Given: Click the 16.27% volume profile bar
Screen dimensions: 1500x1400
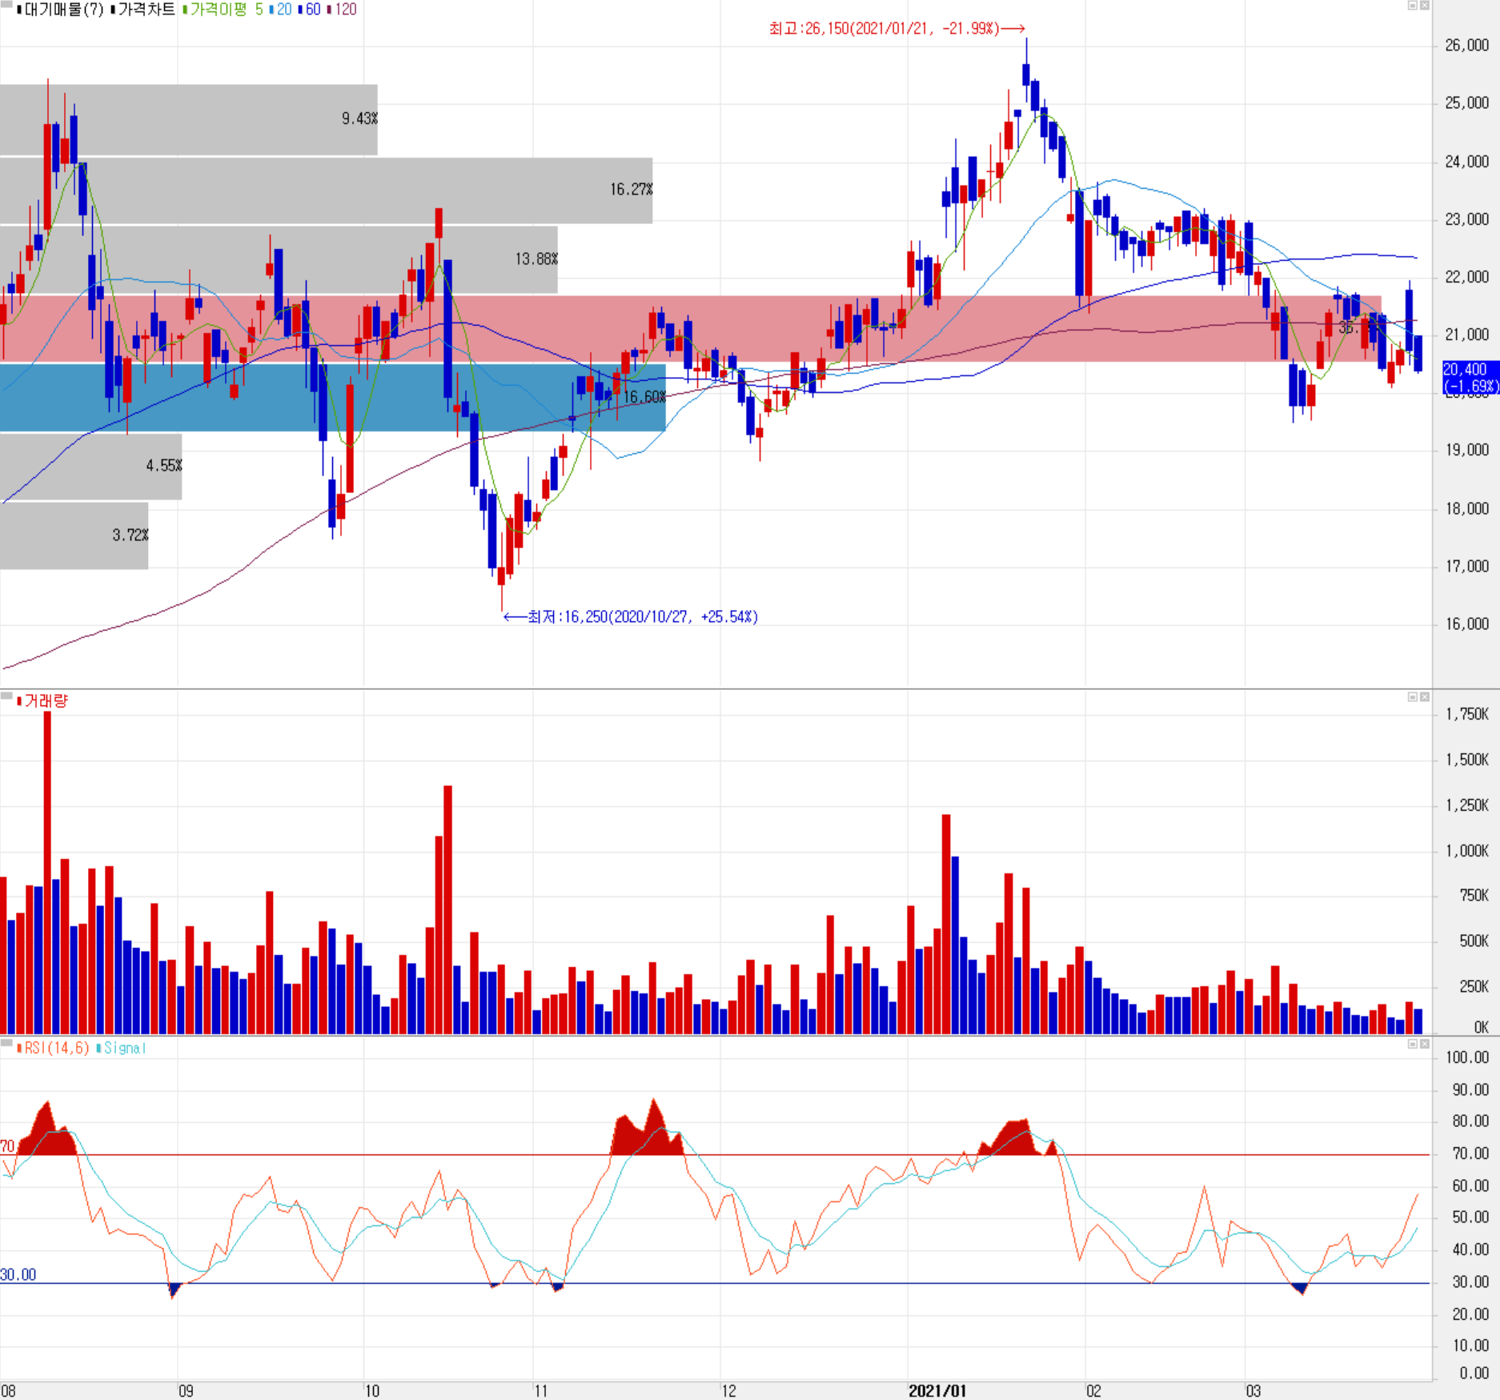Looking at the screenshot, I should (326, 191).
